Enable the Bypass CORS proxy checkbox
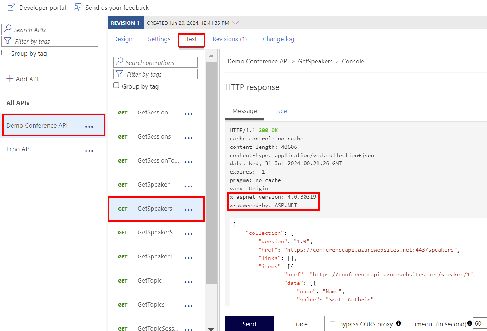The image size is (487, 331). (x=332, y=324)
